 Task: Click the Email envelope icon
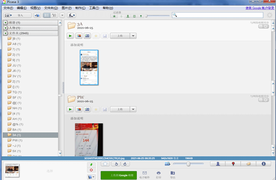(144, 173)
